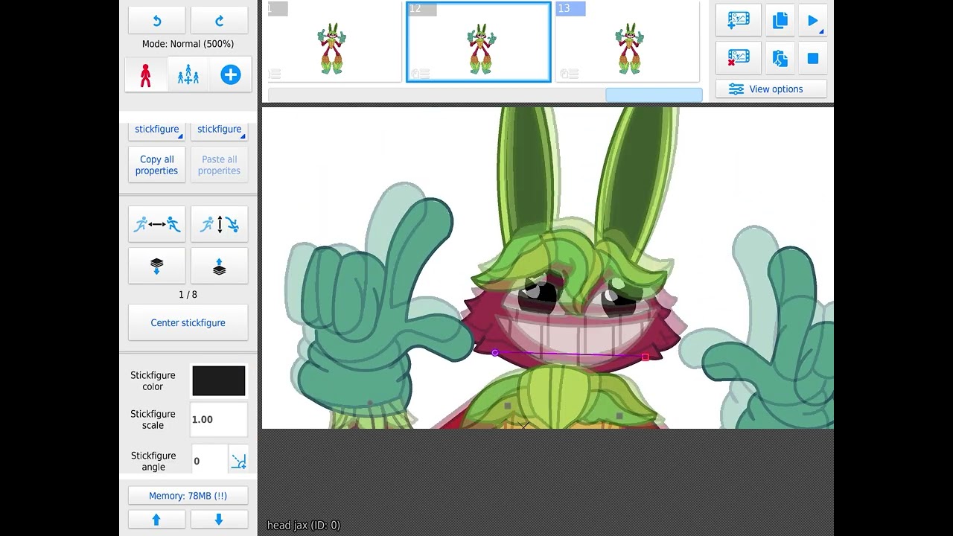Flip the stickfigure vertically

219,224
